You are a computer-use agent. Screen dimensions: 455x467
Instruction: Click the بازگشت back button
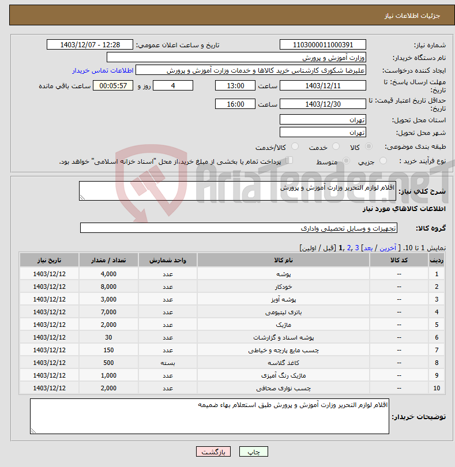(x=213, y=451)
